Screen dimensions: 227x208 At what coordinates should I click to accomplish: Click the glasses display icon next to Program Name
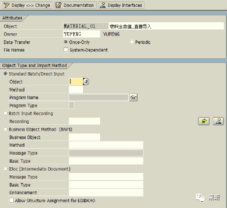(x=133, y=97)
